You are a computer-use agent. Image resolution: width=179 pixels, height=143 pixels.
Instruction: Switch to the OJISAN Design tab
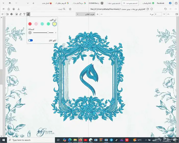93,3
